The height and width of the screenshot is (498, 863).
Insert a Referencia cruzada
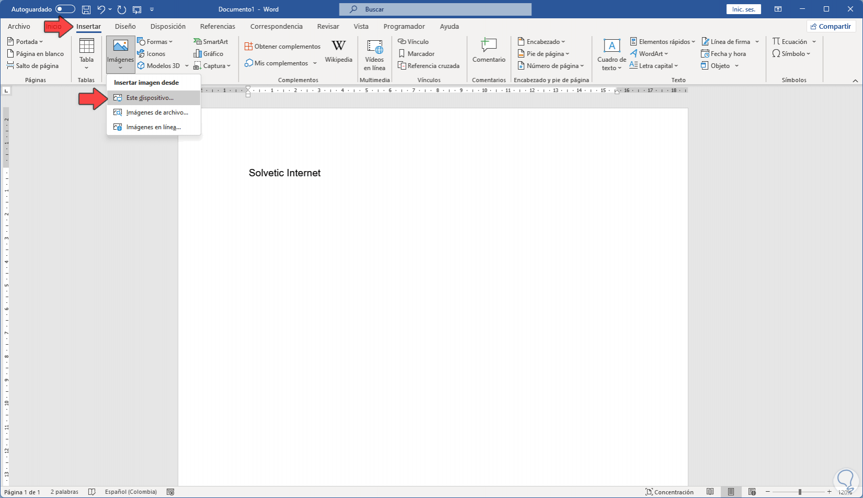[428, 66]
